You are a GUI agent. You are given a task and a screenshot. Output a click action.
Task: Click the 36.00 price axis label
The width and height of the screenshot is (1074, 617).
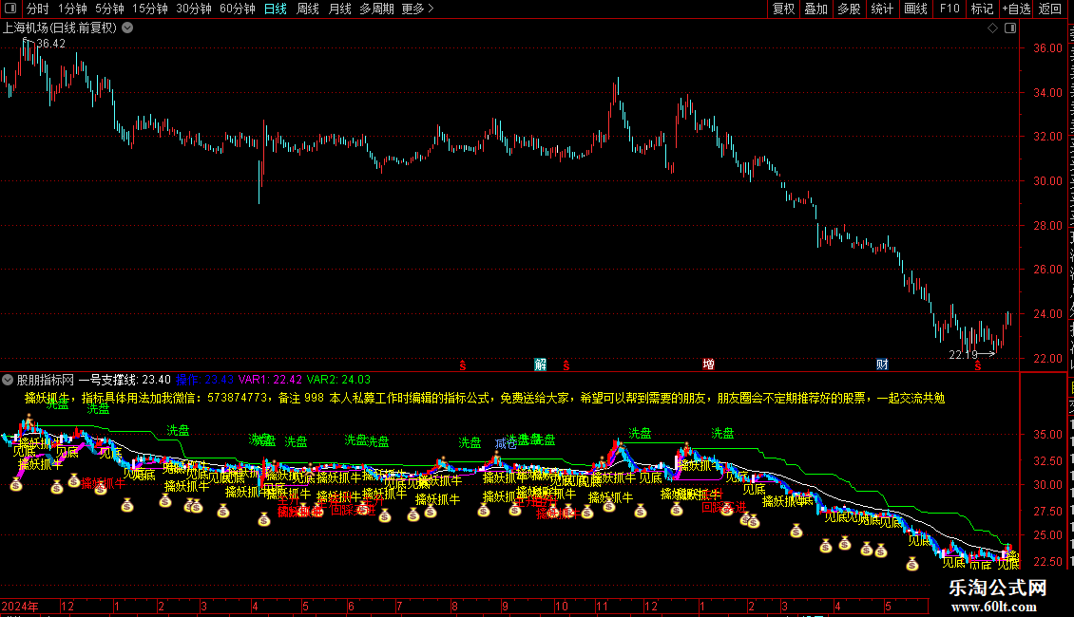pyautogui.click(x=1048, y=48)
